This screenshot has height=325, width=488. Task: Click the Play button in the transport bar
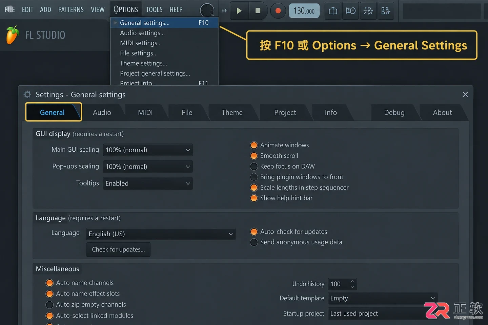click(239, 11)
